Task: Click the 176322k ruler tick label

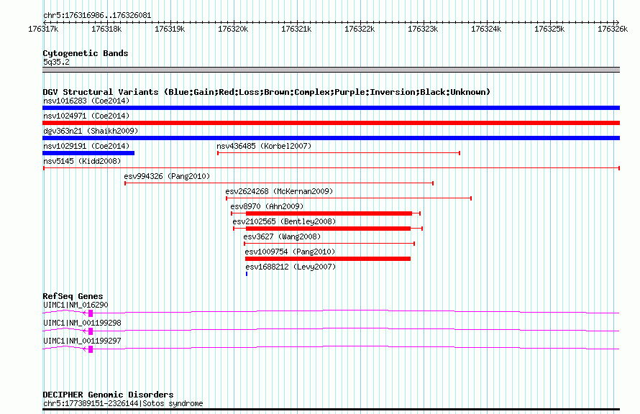Action: pyautogui.click(x=360, y=29)
